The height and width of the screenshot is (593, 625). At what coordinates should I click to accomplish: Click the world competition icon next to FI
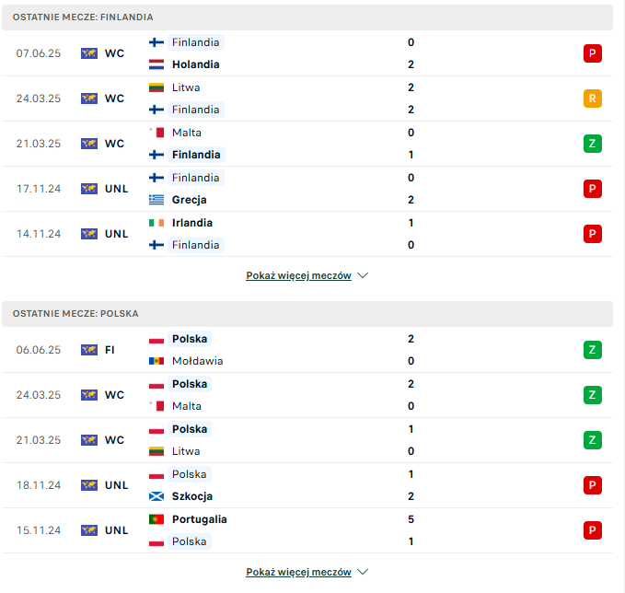[89, 350]
